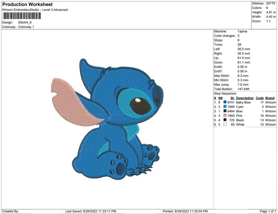This screenshot has width=278, height=214.
Task: Click stitch count '725' for Black
Action: click(x=232, y=120)
